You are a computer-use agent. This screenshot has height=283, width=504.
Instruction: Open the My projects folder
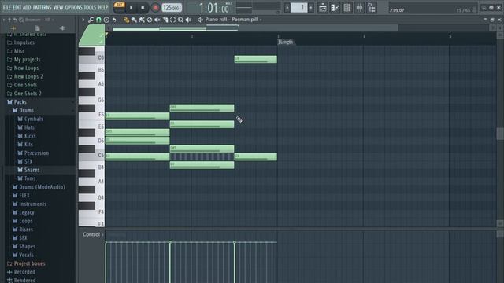[x=27, y=60]
